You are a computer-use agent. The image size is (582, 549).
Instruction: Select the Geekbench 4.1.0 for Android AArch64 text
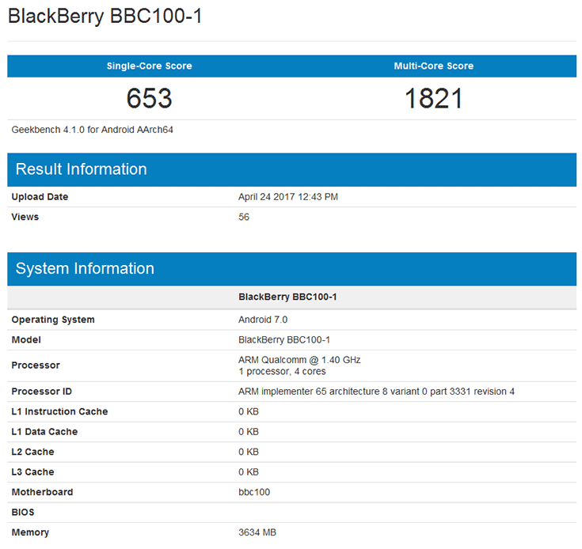click(x=93, y=130)
